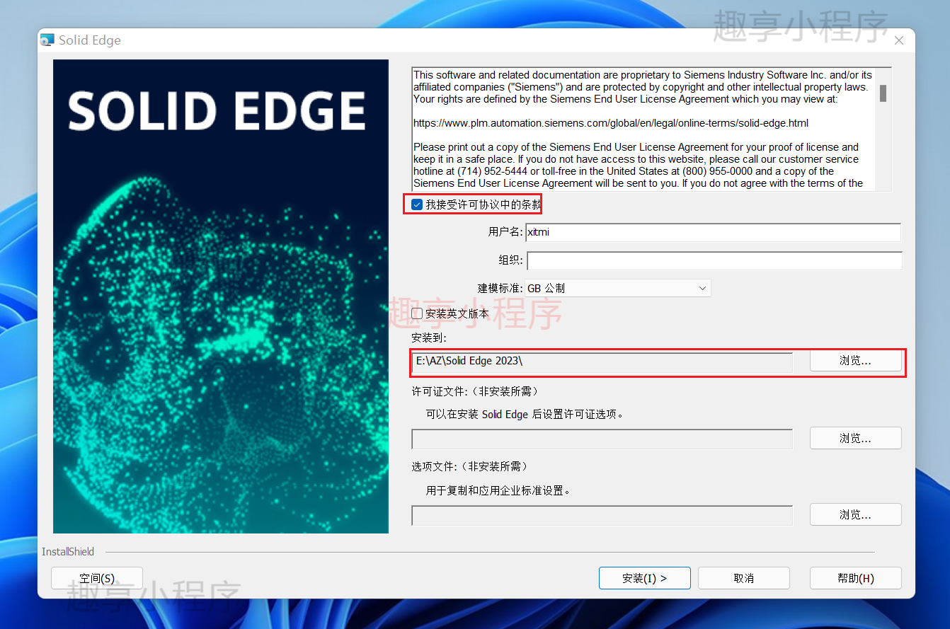Browse for the license file
Screen dimensions: 950x629
coord(855,438)
